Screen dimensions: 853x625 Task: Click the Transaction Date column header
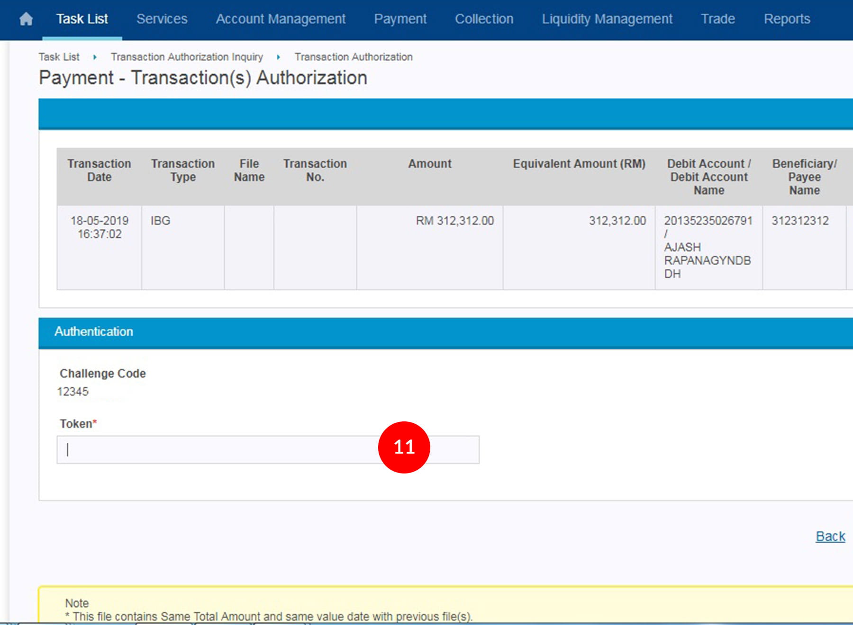[99, 170]
